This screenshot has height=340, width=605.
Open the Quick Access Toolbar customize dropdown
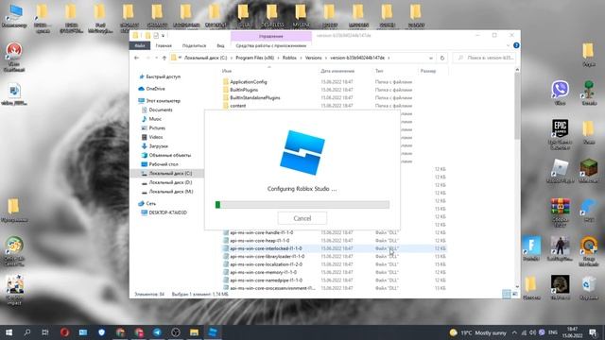click(x=163, y=36)
